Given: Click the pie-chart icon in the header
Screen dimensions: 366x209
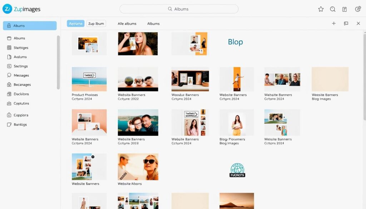Looking at the screenshot, I should 358,9.
